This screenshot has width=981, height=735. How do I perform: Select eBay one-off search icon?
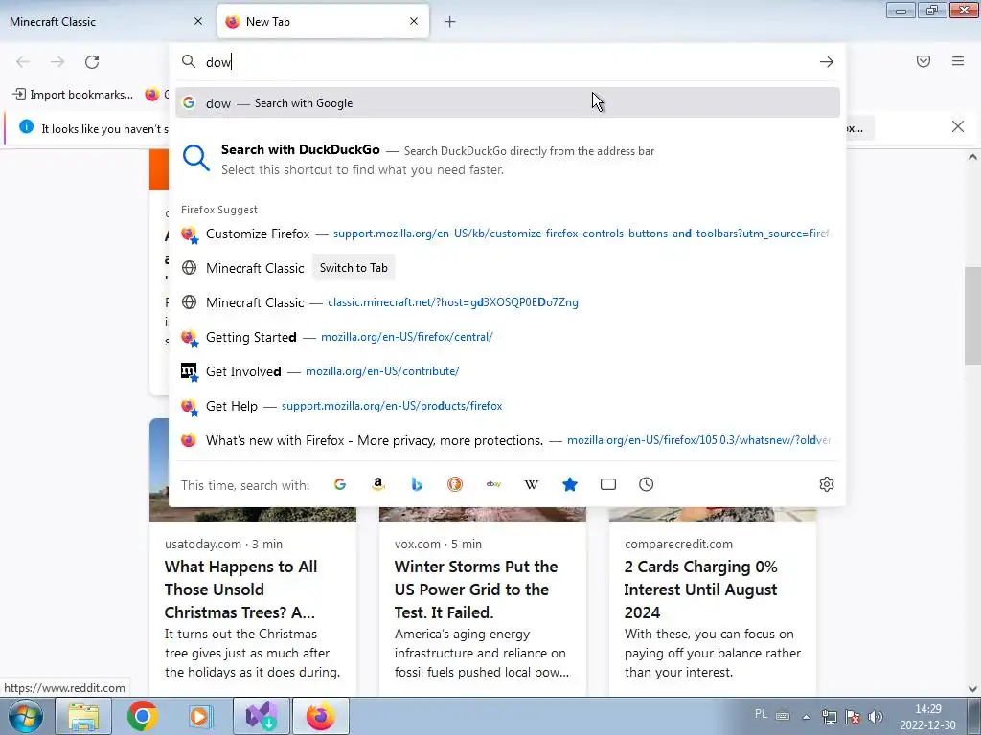tap(493, 484)
